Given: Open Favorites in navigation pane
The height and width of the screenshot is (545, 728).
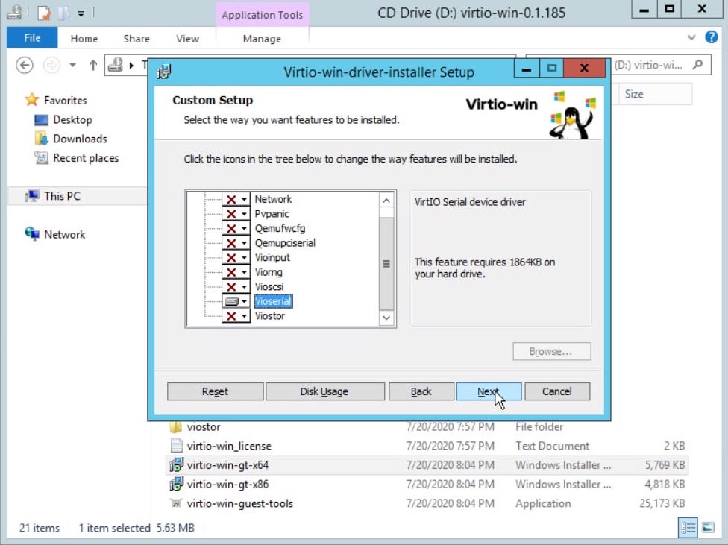Looking at the screenshot, I should (x=66, y=100).
